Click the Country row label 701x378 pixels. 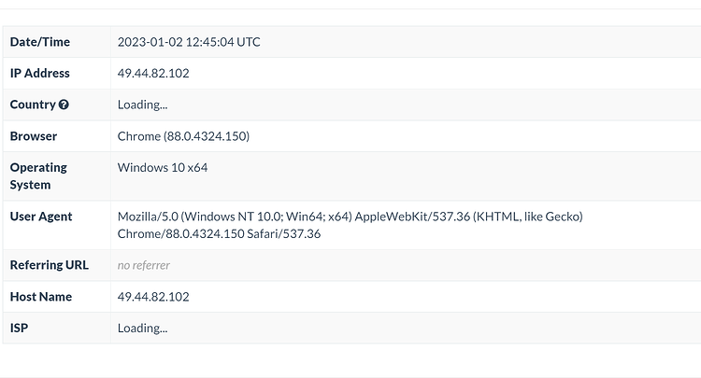click(33, 105)
